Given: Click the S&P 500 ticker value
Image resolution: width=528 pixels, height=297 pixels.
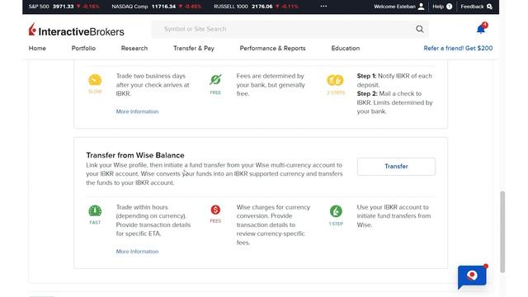Looking at the screenshot, I should click(63, 7).
